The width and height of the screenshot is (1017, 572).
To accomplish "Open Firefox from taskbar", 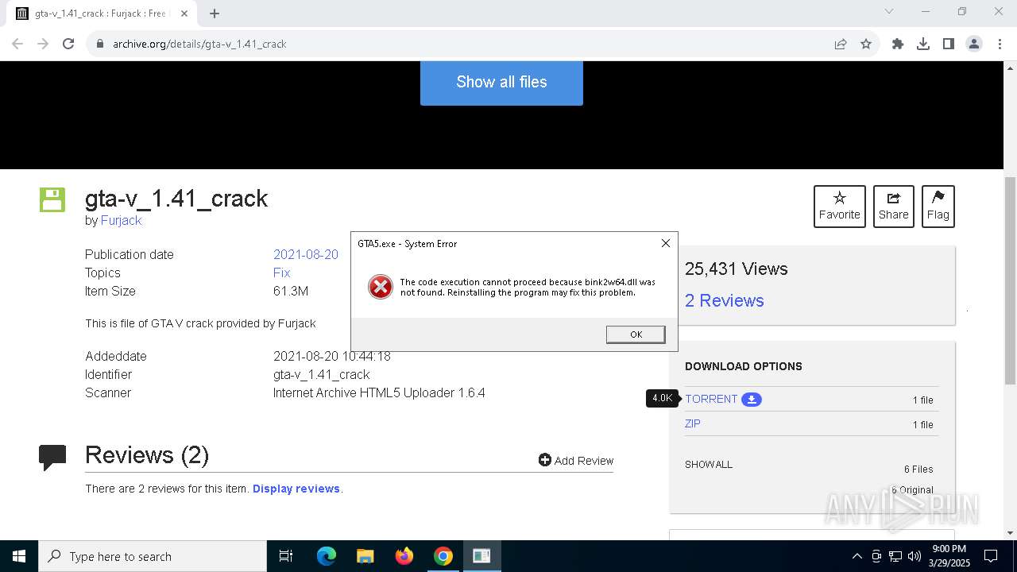I will tap(404, 556).
